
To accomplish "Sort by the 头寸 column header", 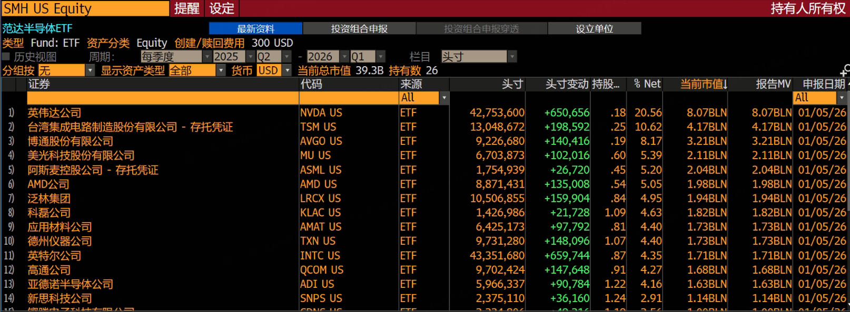I will coord(512,84).
